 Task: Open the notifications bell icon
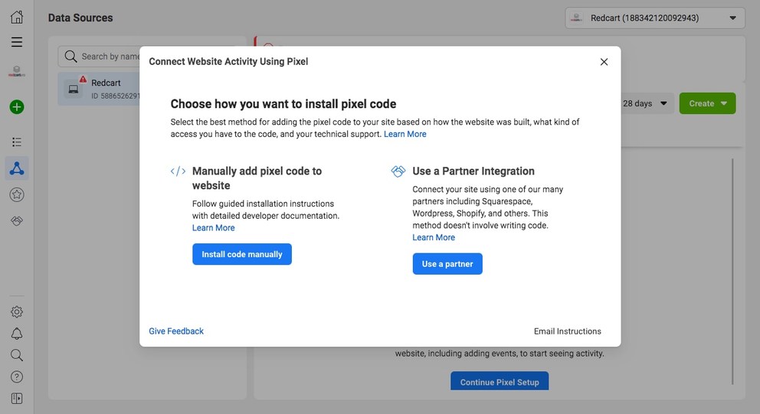click(x=17, y=334)
